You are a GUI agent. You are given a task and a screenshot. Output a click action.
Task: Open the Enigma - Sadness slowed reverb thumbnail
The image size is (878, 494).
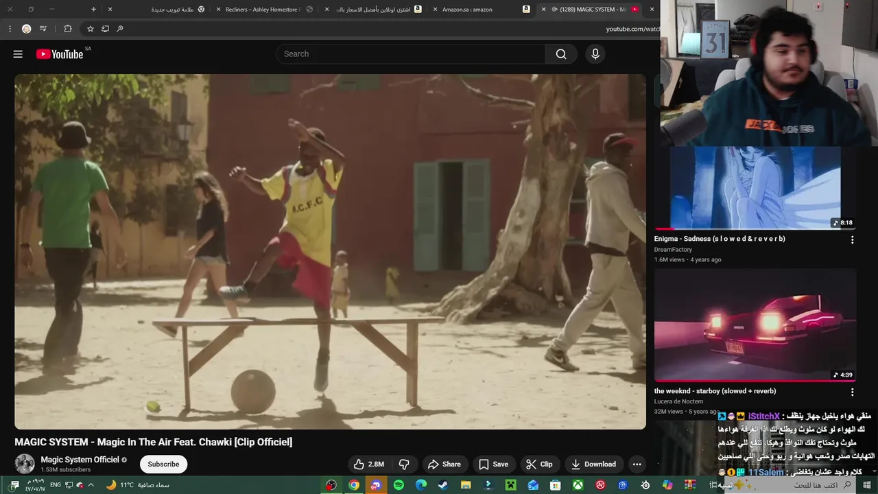(755, 187)
